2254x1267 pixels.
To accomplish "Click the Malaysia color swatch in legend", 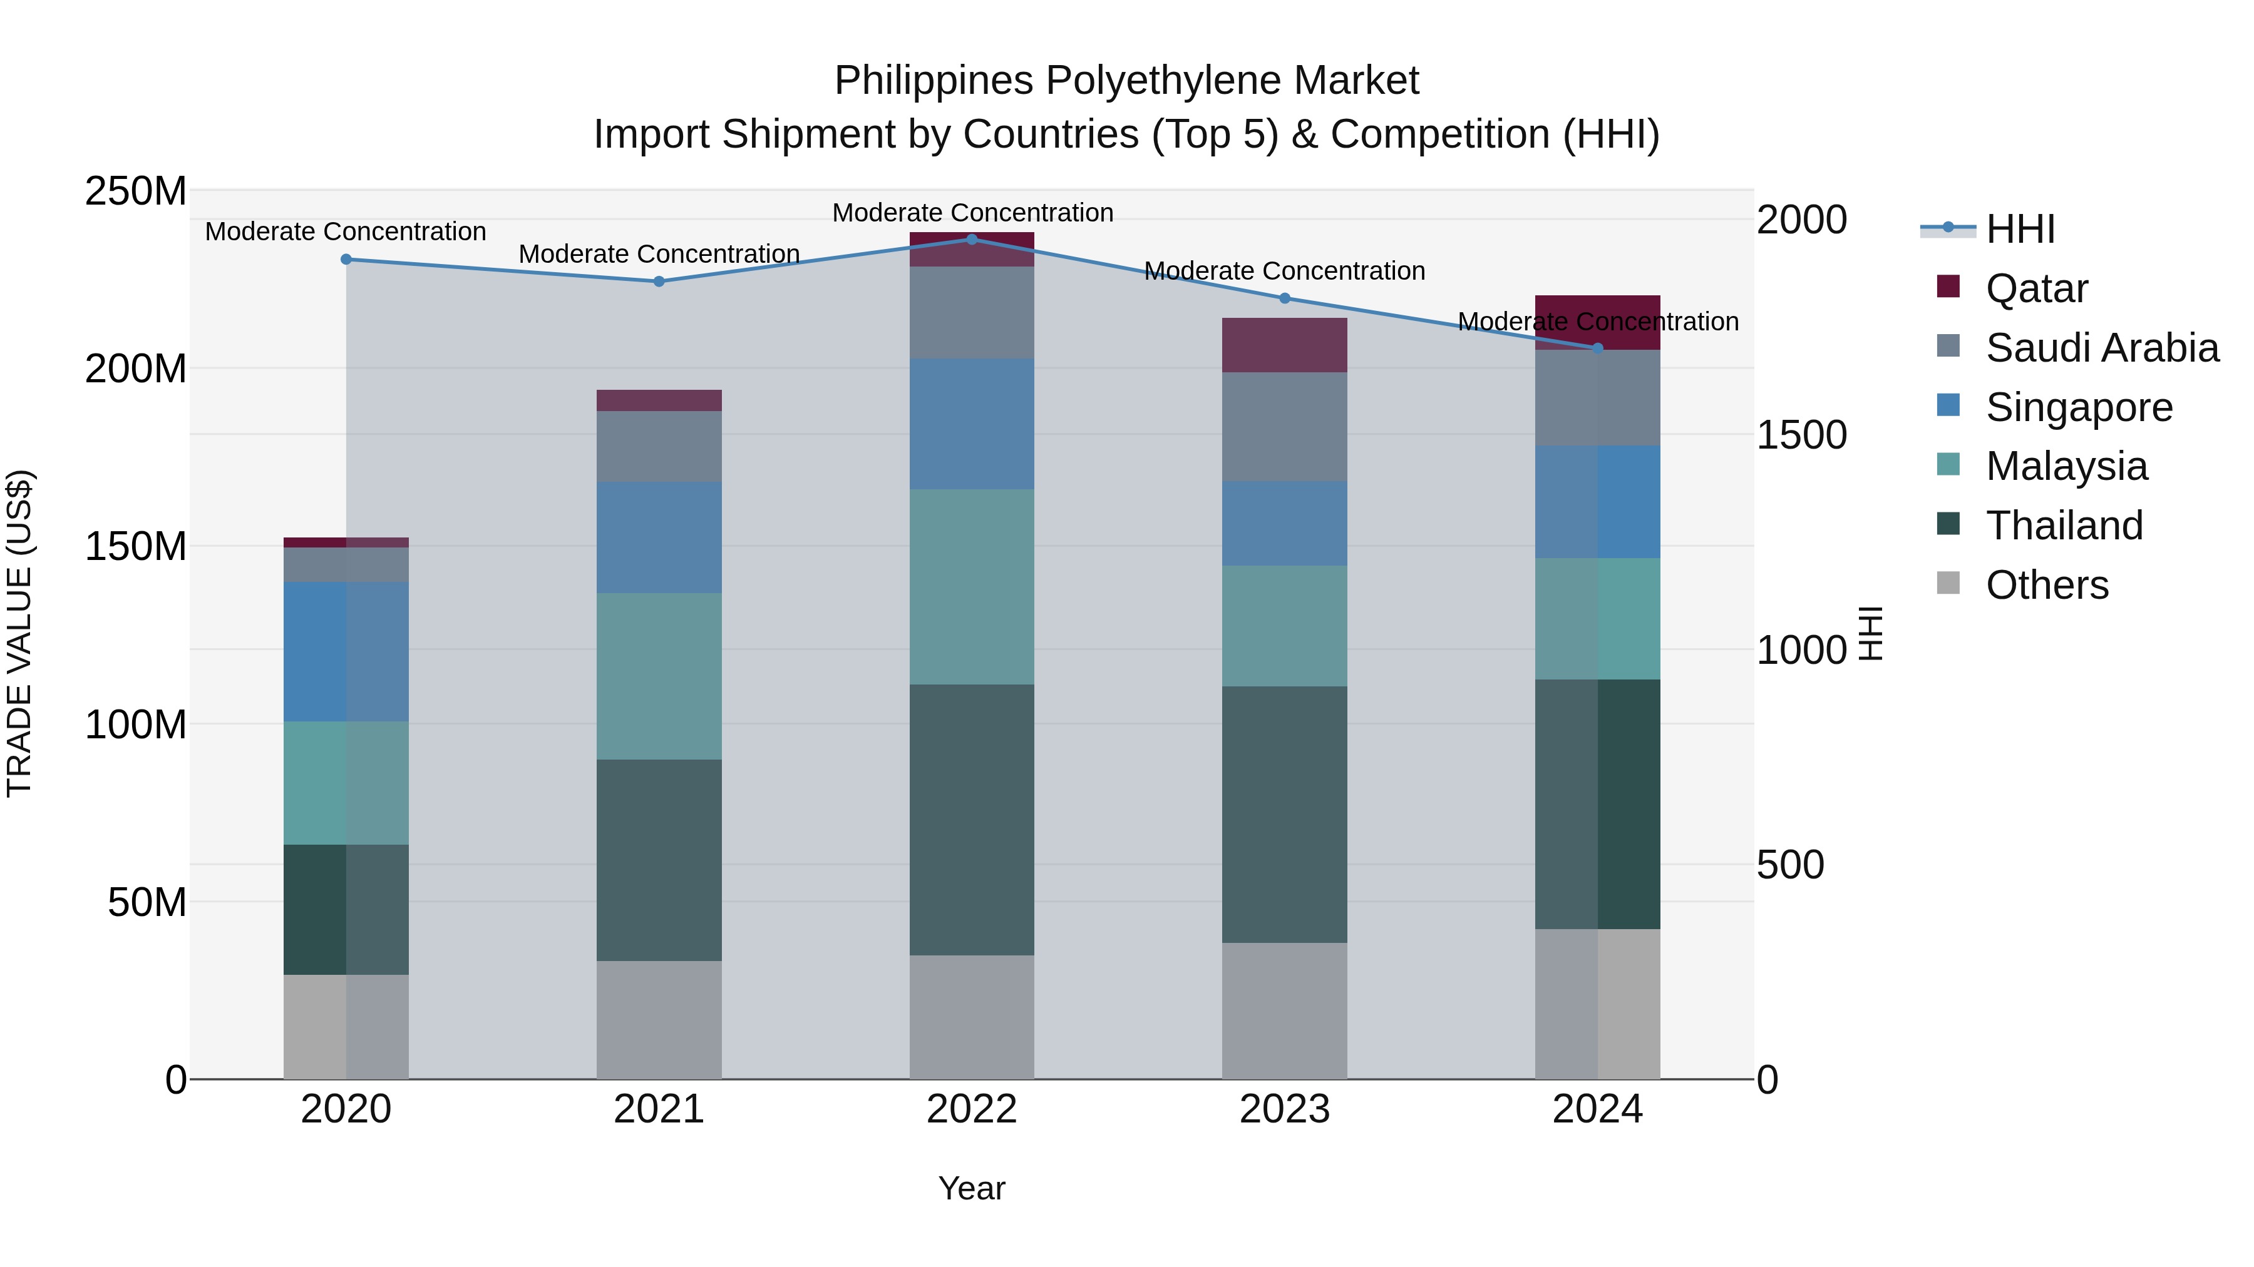I will point(1948,464).
